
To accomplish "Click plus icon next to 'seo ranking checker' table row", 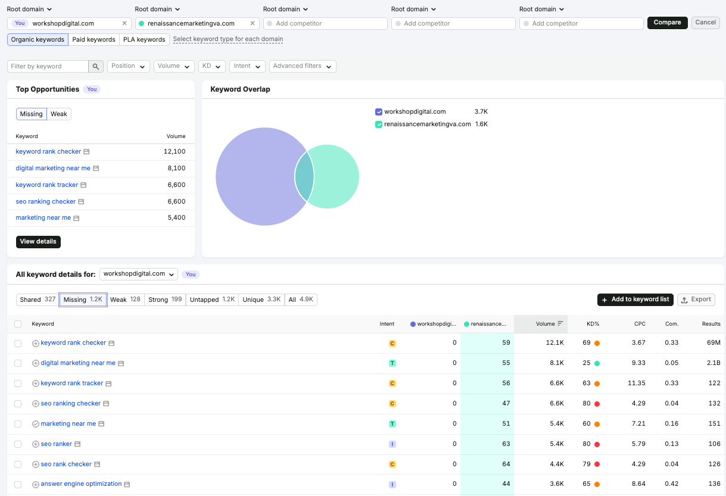I will (x=35, y=404).
